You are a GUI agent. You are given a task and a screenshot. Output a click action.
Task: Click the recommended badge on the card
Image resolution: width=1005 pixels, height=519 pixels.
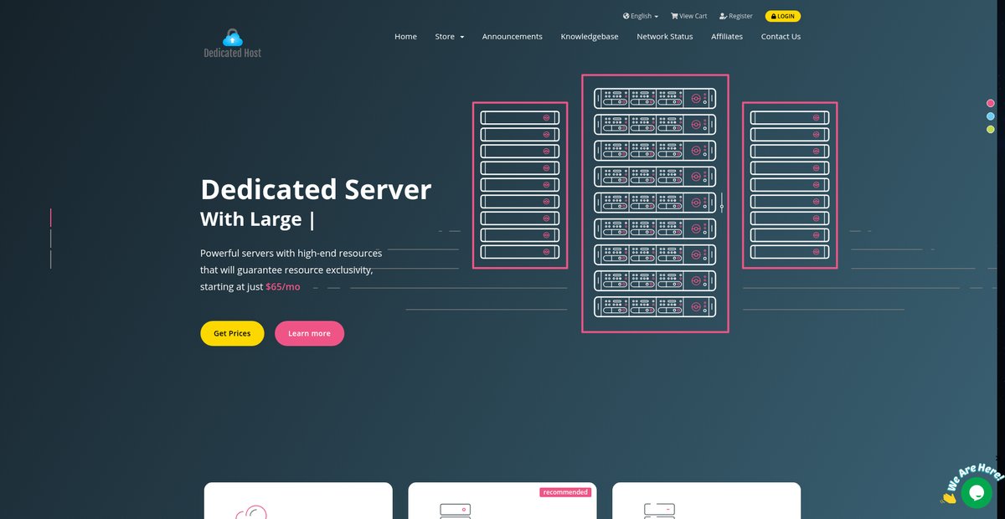565,492
